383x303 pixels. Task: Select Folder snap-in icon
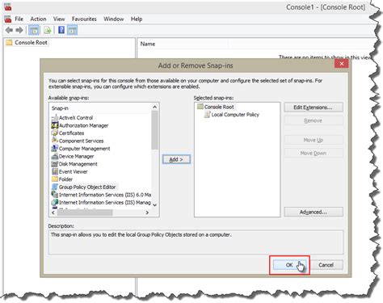[x=55, y=179]
